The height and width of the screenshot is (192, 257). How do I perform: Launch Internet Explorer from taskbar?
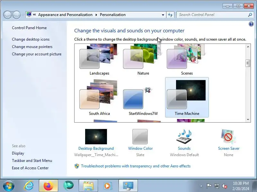(x=29, y=186)
